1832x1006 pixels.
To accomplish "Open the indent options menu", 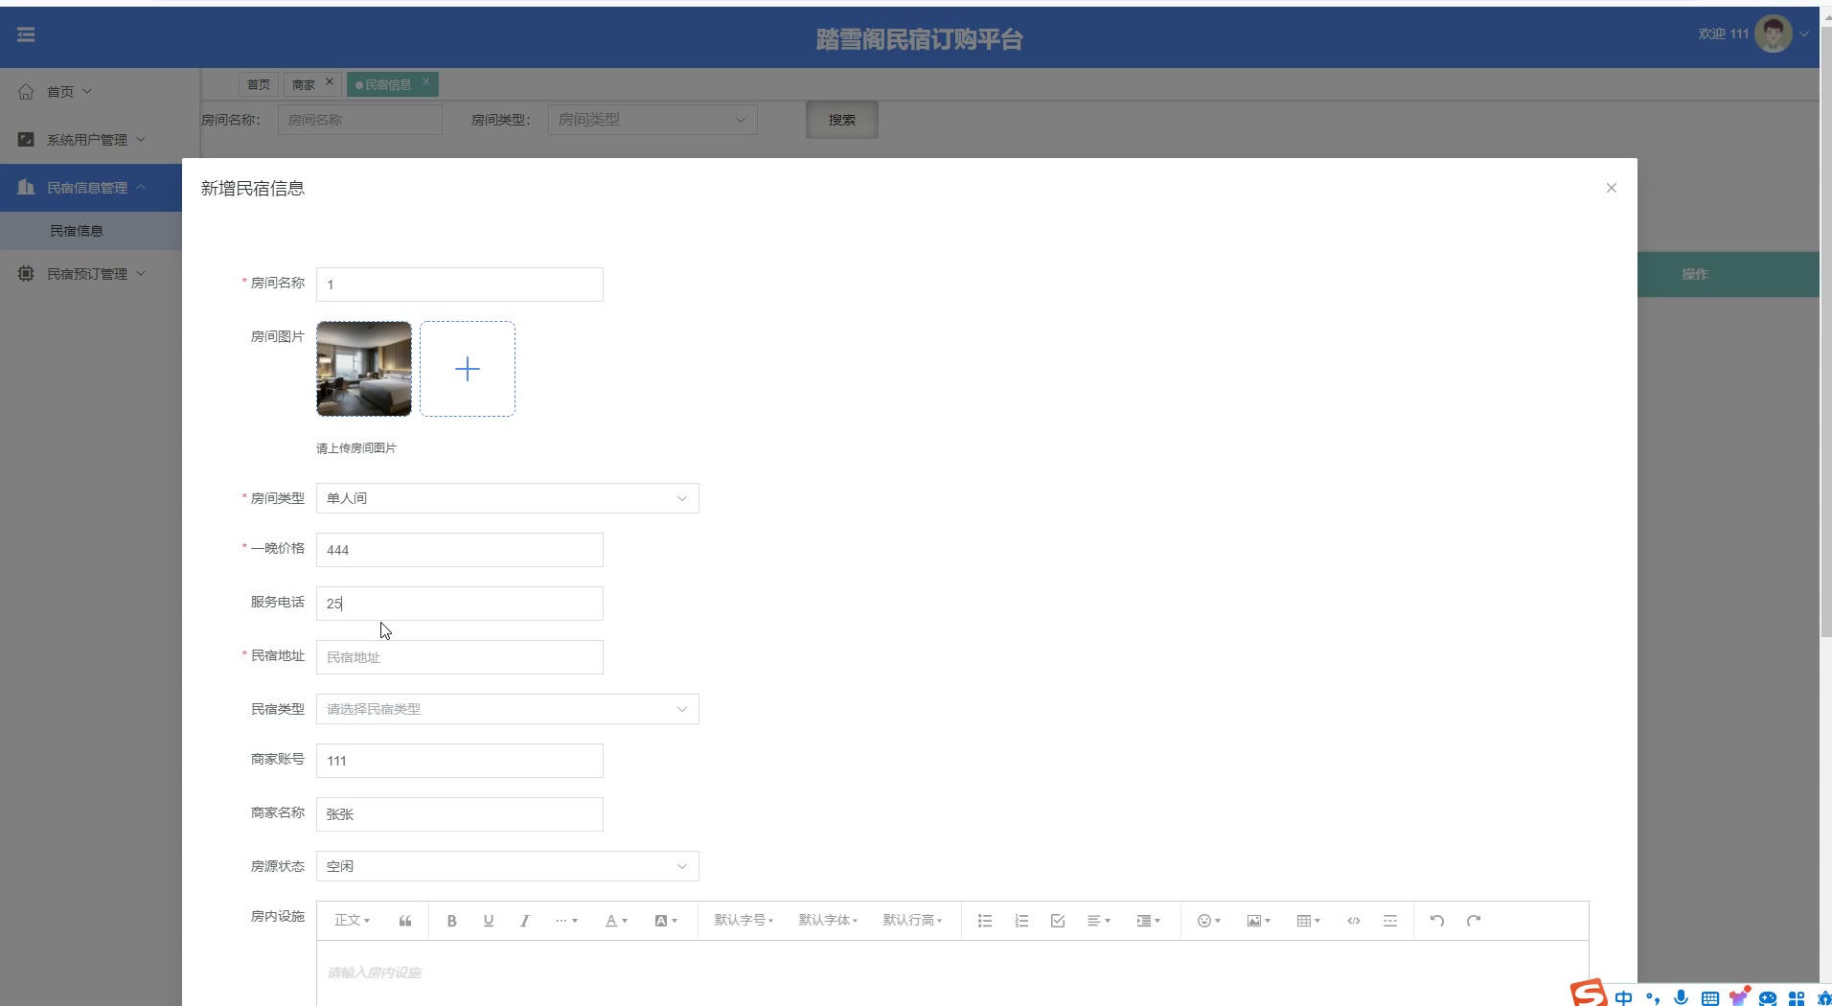I will (x=1148, y=921).
